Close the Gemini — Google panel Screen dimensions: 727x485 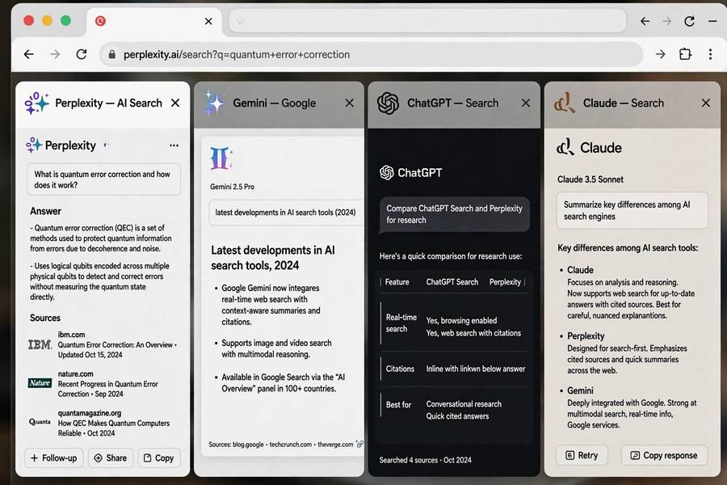coord(350,103)
